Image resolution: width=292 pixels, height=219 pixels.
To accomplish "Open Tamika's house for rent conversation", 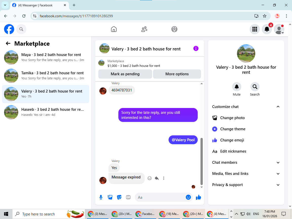I will (x=46, y=76).
